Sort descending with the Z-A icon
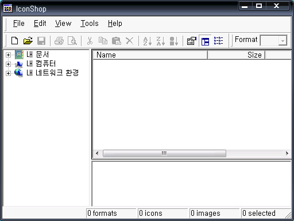 [x=161, y=41]
